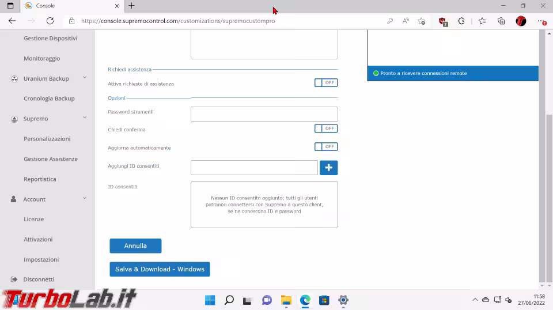Open Task View on taskbar
553x310 pixels.
(248, 300)
